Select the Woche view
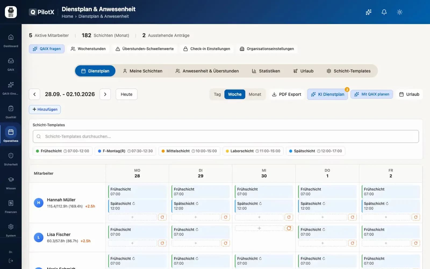Image resolution: width=430 pixels, height=269 pixels. point(235,94)
